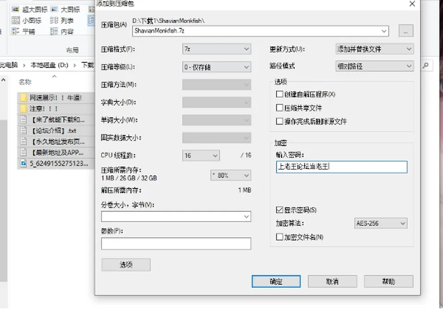Viewport: 443px width, 309px height.
Task: Switch Explorer to 超大图标 view
Action: pyautogui.click(x=30, y=10)
